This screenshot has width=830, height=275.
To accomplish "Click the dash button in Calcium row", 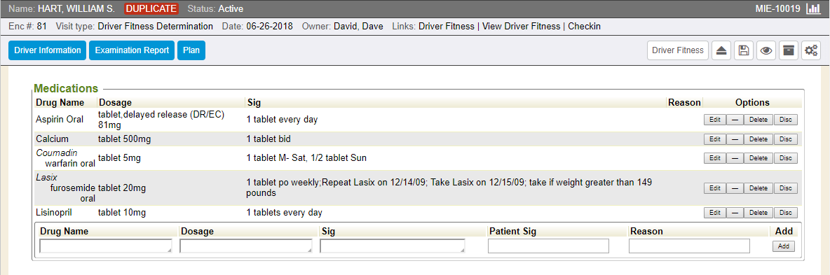I will pos(735,139).
